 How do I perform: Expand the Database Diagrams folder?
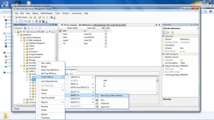(24, 43)
